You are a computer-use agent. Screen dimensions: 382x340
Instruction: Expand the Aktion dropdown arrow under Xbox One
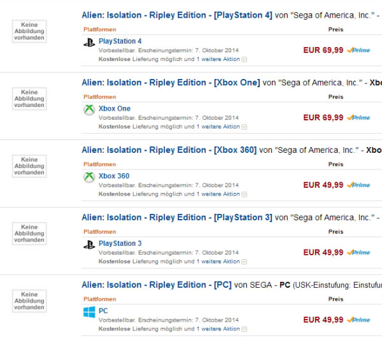244,127
